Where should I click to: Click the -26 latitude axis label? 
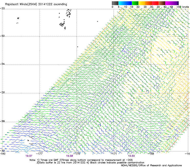click(x=2, y=92)
